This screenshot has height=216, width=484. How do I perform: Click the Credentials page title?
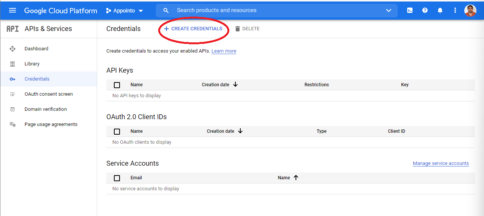click(x=123, y=29)
